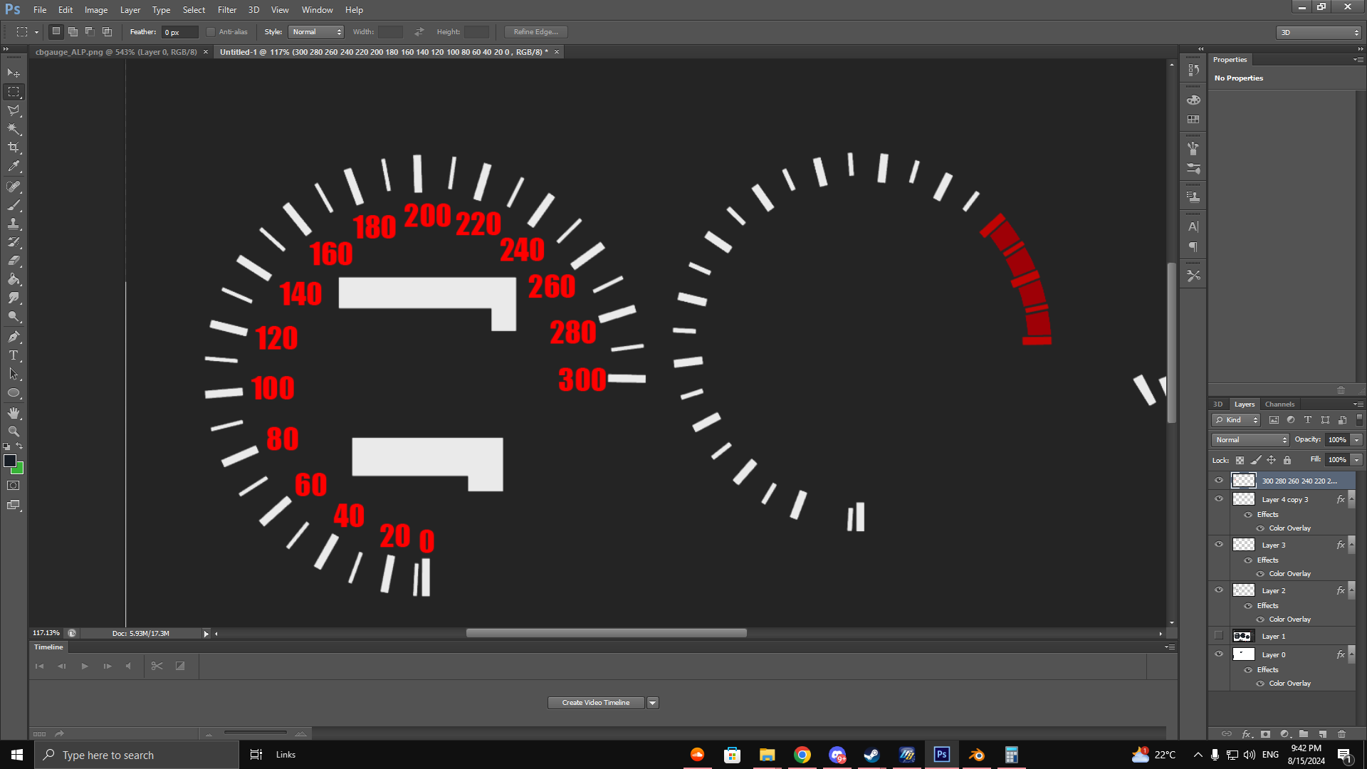The image size is (1367, 769).
Task: Open the Style dropdown set to Normal
Action: point(317,32)
